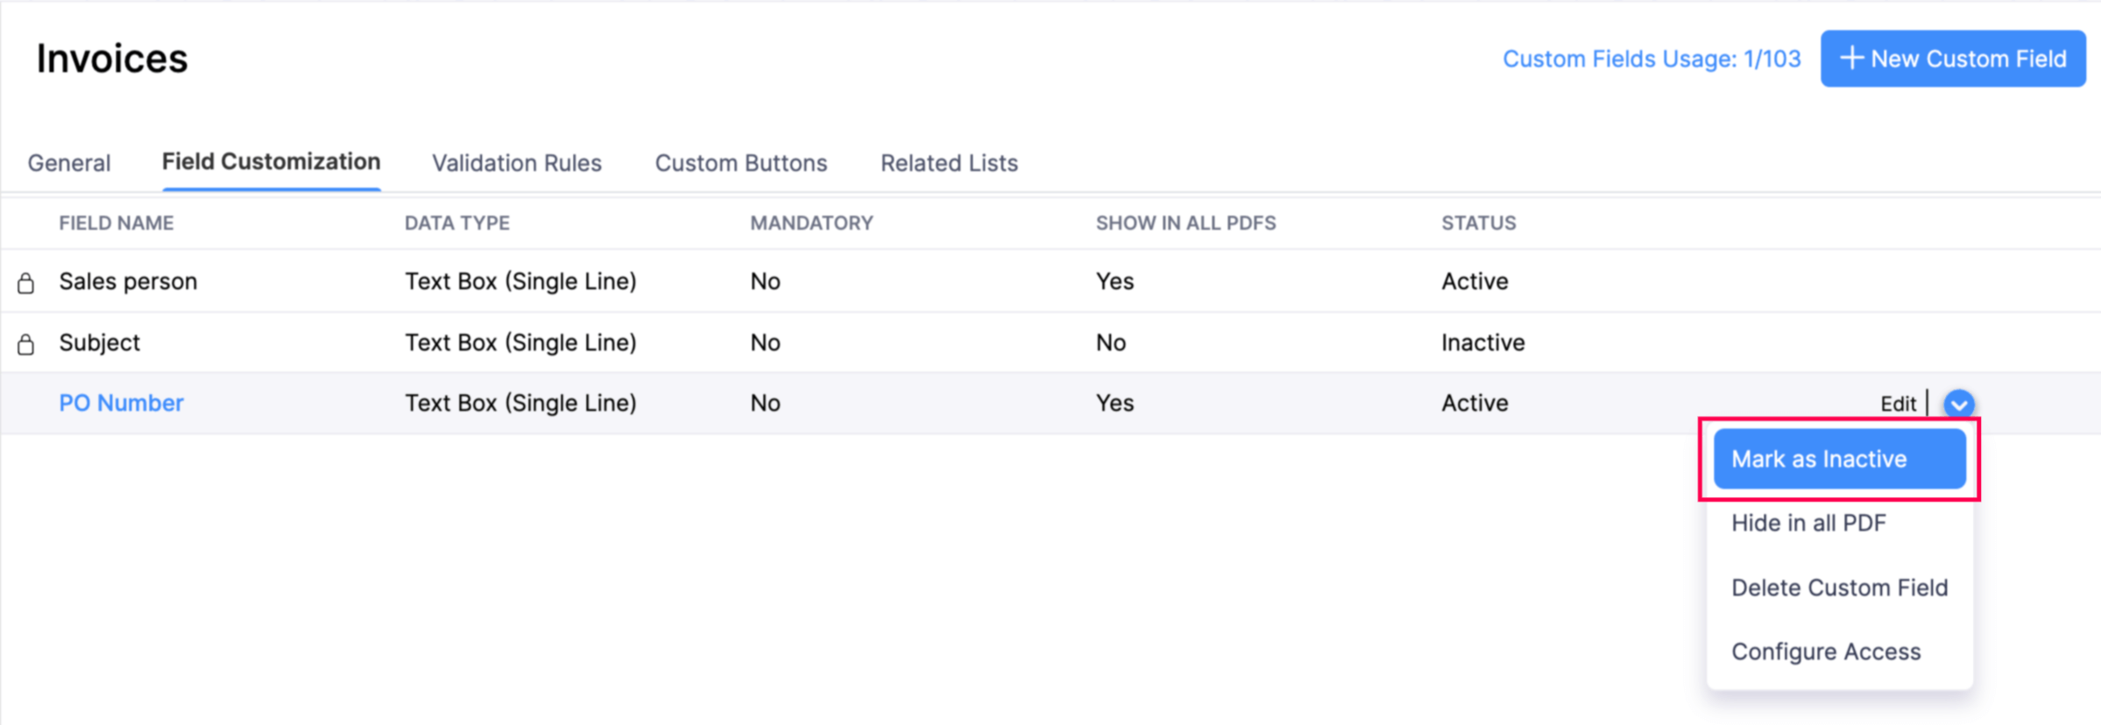2101x725 pixels.
Task: Select Mark as Inactive option
Action: (x=1839, y=459)
